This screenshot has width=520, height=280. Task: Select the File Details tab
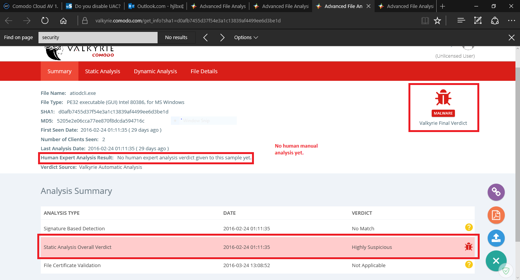coord(204,71)
